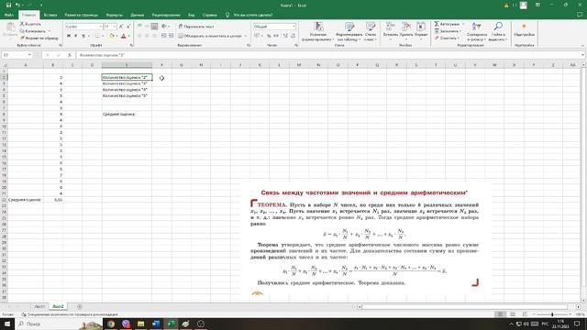Click the Insert Function fx button
This screenshot has width=587, height=330.
pos(70,55)
